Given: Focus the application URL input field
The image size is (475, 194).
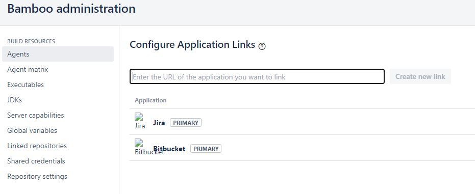Looking at the screenshot, I should point(257,77).
